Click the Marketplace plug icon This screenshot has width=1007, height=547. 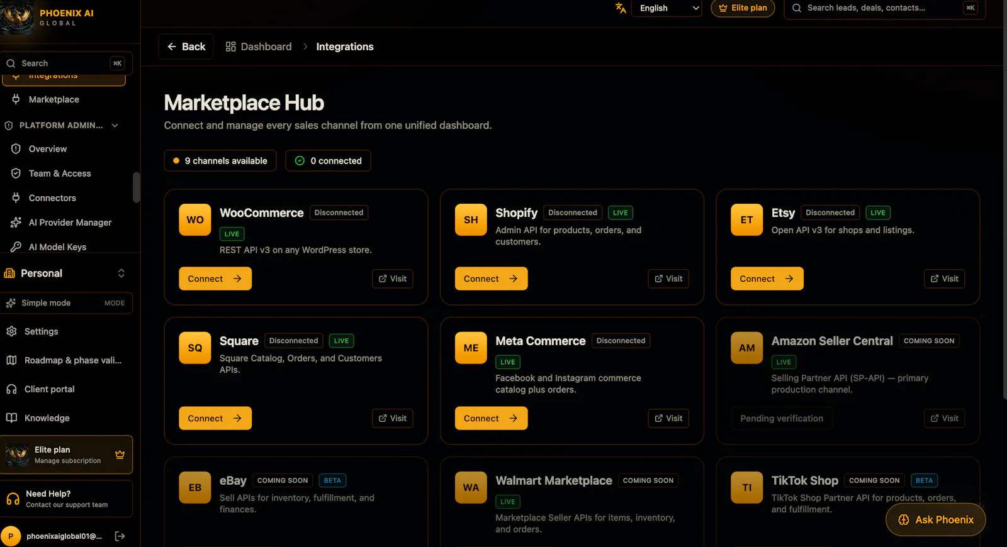click(16, 99)
